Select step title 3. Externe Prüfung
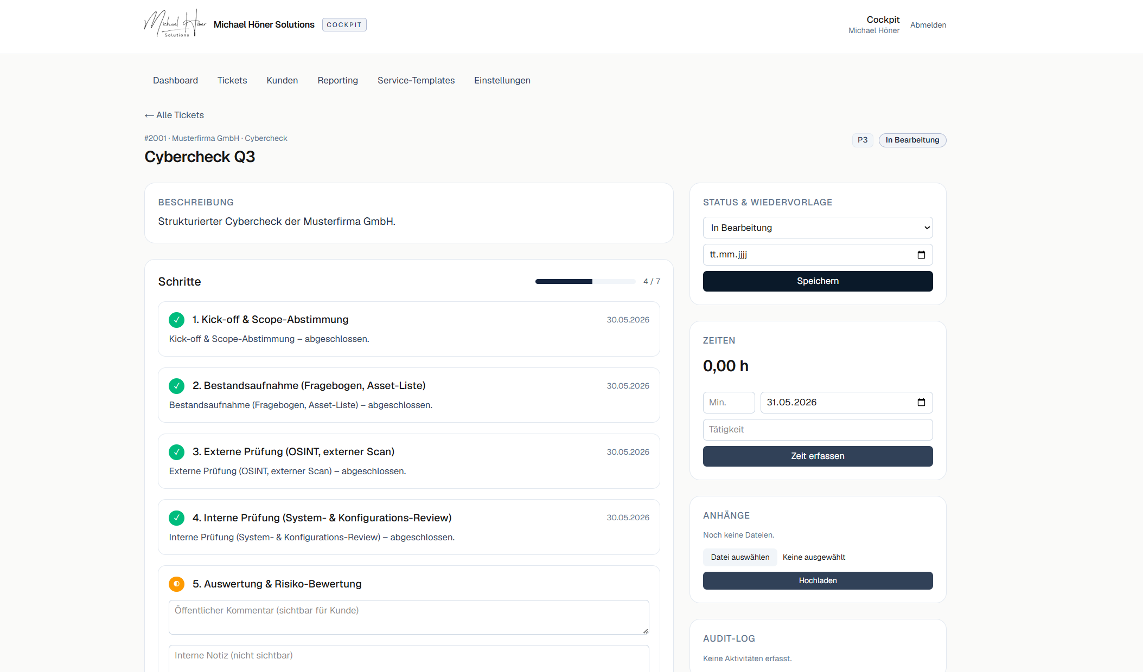Image resolution: width=1143 pixels, height=672 pixels. point(293,452)
